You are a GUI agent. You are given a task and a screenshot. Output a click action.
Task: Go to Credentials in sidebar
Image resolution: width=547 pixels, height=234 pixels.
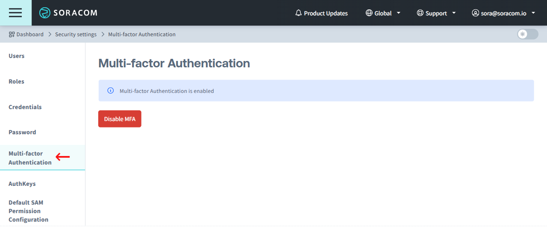tap(25, 107)
